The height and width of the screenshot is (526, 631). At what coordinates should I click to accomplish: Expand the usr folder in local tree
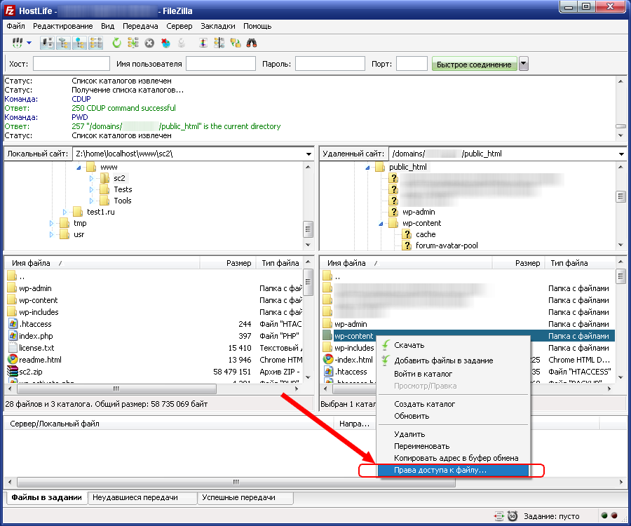coord(51,235)
